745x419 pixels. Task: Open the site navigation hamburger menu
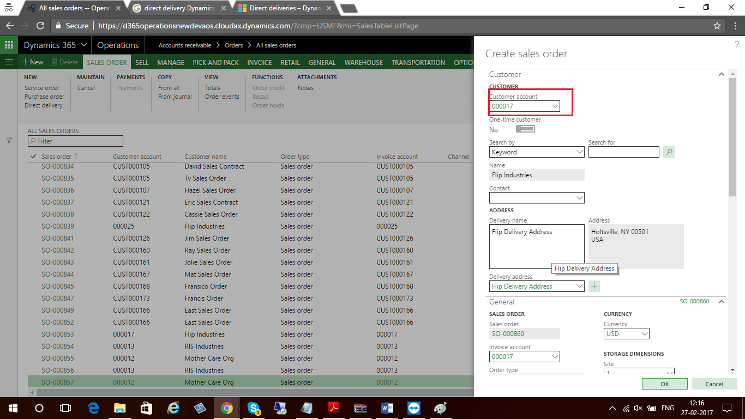click(x=9, y=62)
